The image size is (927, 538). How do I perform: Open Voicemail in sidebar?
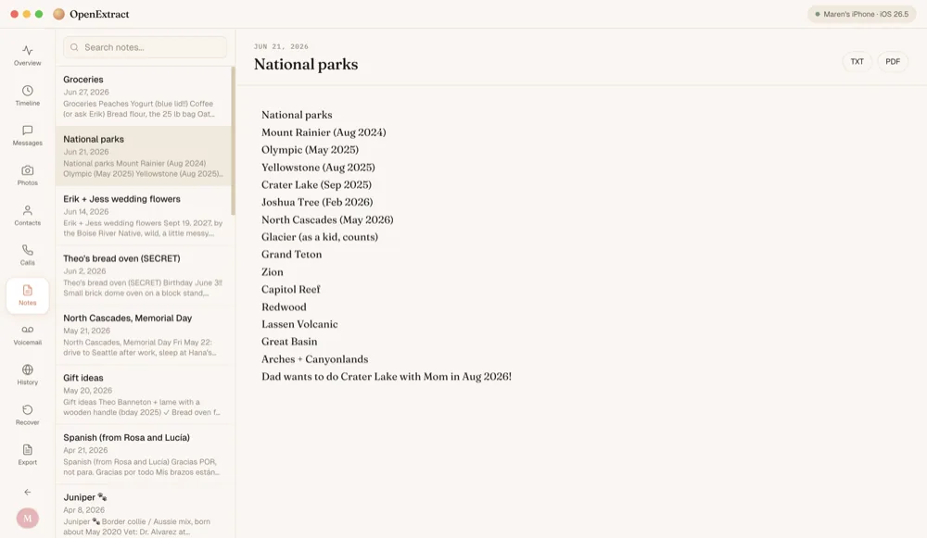click(x=27, y=335)
